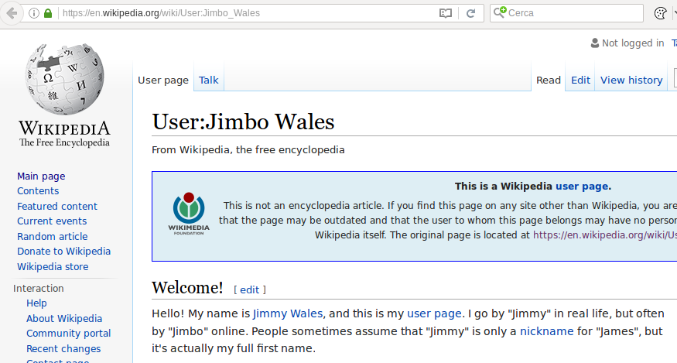Follow the 'user page' link in notice box
Viewport: 677px width, 363px height.
[582, 187]
